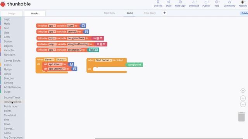Image resolution: width=248 pixels, height=139 pixels.
Task: Edit the doughnut base variable name
Action: (x=76, y=38)
